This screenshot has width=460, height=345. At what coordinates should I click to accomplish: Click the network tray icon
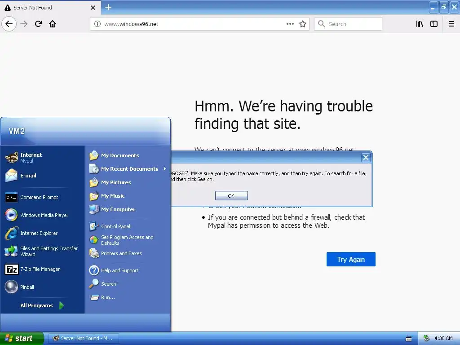[x=427, y=338]
